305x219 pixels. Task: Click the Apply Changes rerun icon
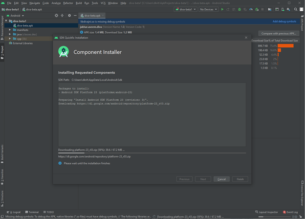228,9
